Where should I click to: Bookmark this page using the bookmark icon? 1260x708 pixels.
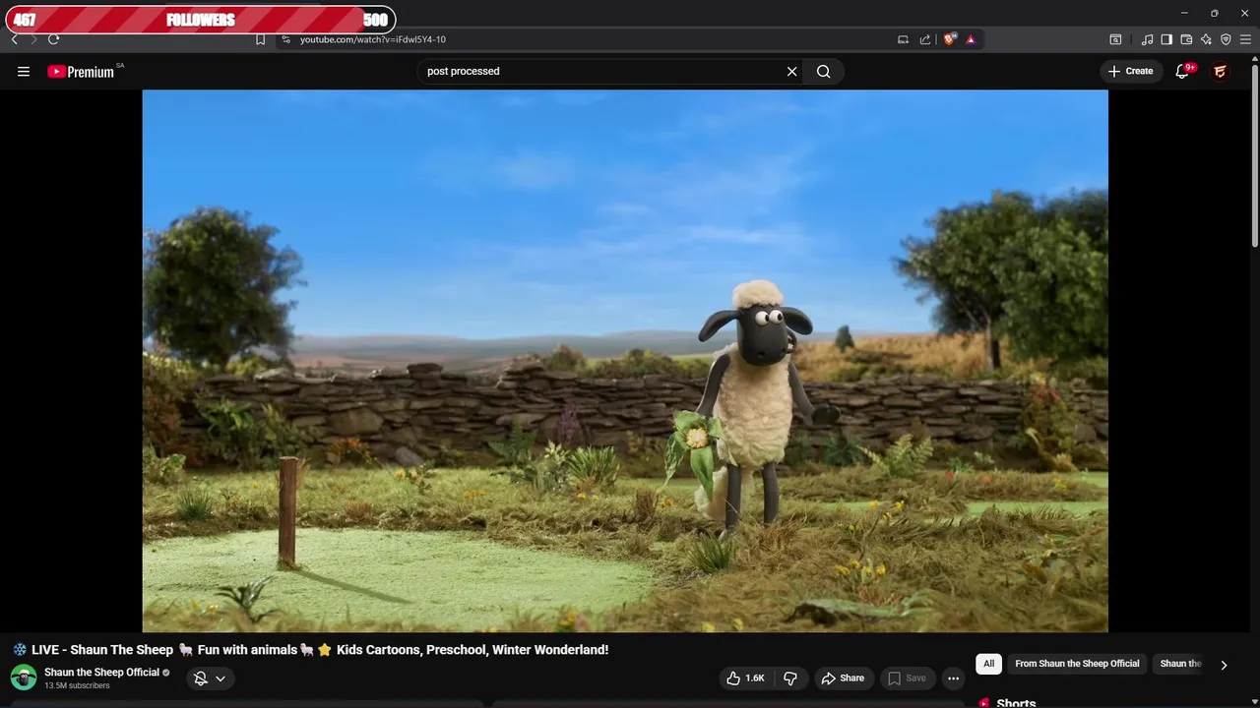click(x=260, y=39)
